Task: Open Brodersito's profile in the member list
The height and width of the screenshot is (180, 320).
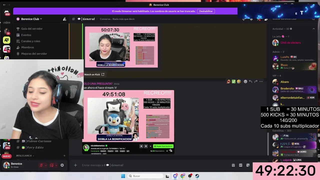Action: pyautogui.click(x=294, y=90)
